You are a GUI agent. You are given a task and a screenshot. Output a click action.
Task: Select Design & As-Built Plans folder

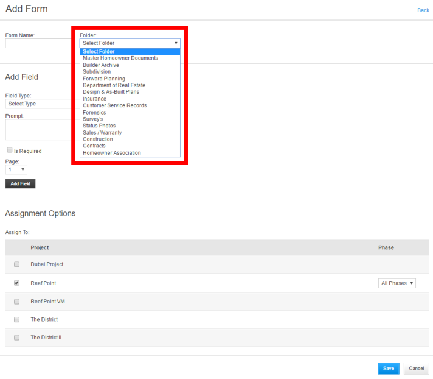click(130, 92)
